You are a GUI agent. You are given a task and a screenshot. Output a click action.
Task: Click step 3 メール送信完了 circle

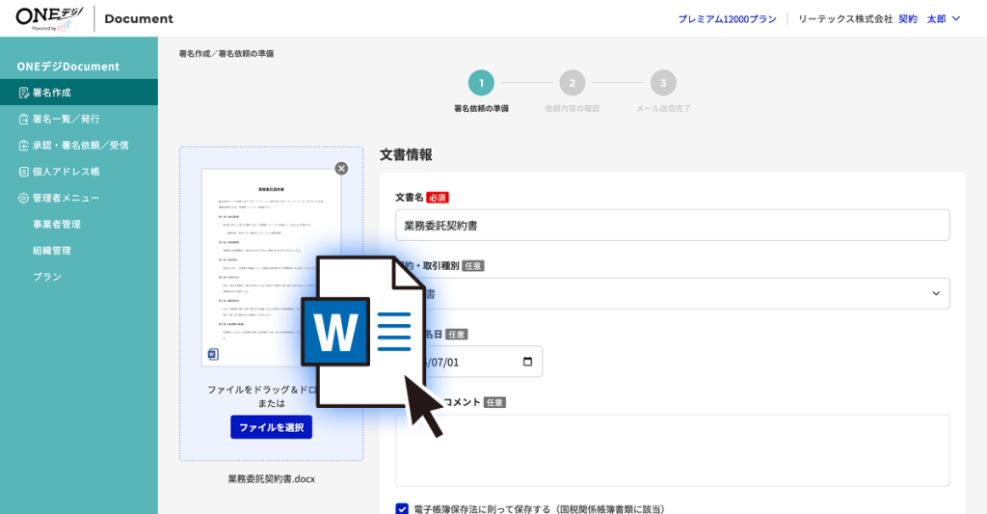tap(663, 83)
